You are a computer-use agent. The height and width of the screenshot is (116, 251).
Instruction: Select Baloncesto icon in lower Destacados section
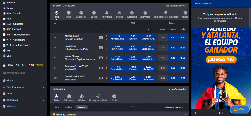click(69, 96)
